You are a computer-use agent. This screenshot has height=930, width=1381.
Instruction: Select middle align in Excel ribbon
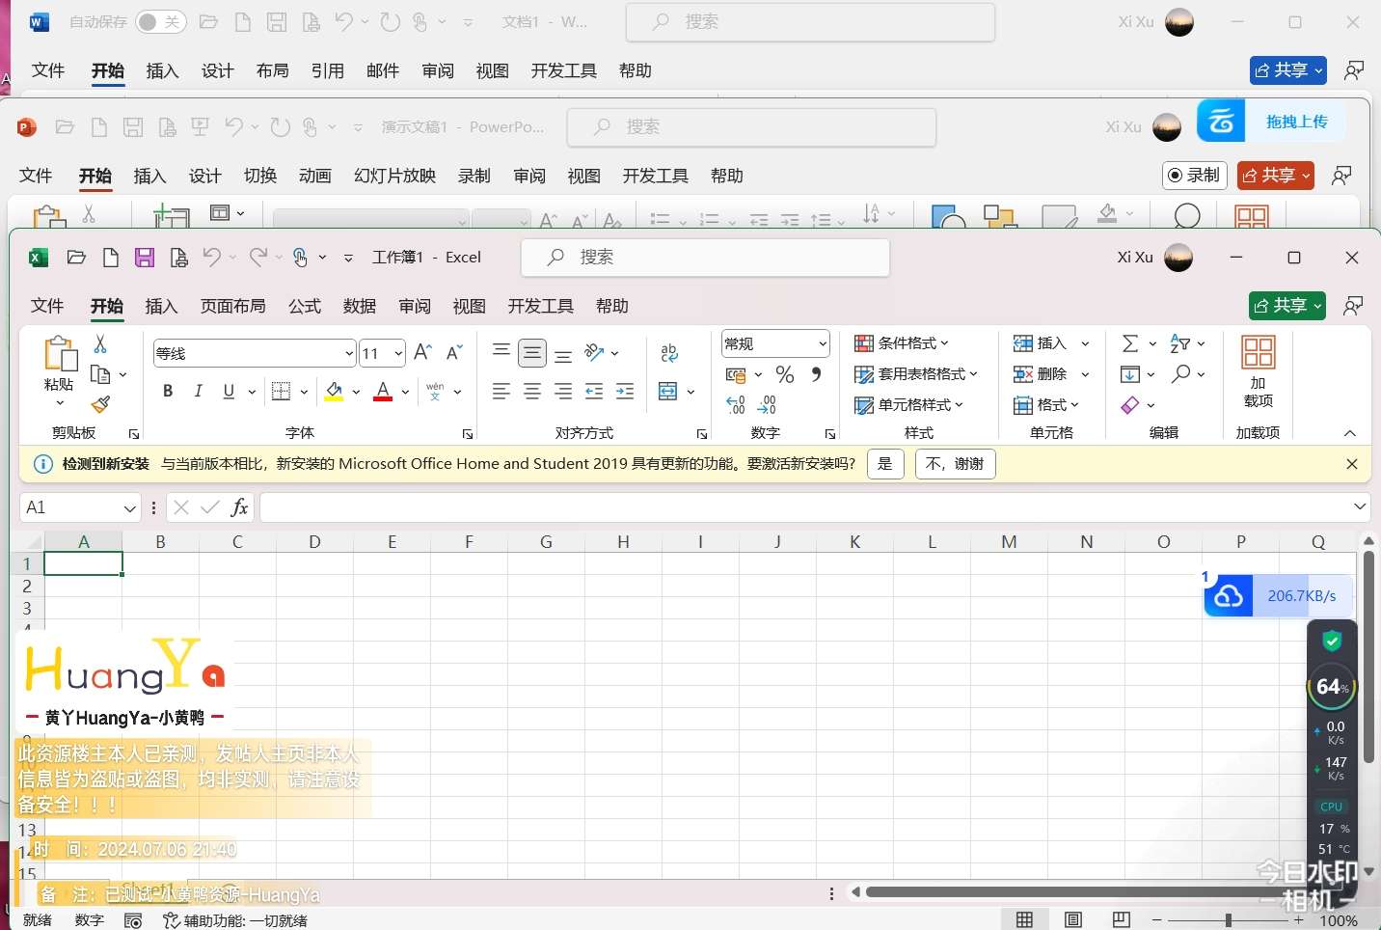coord(532,353)
